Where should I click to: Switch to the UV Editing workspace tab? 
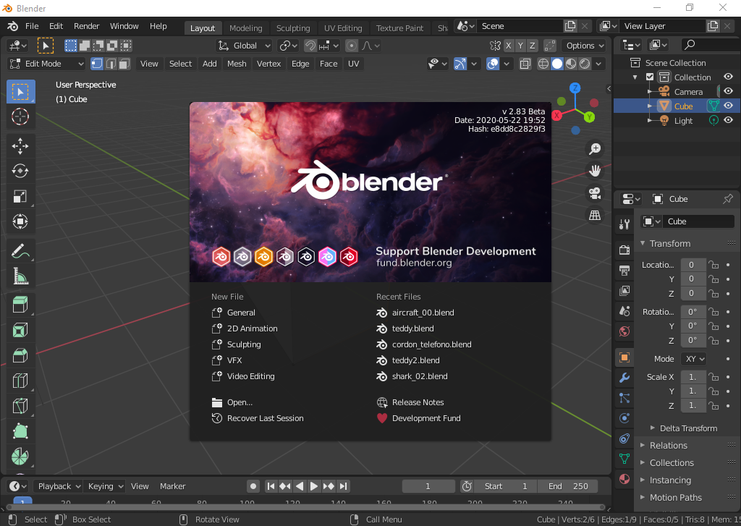point(343,28)
